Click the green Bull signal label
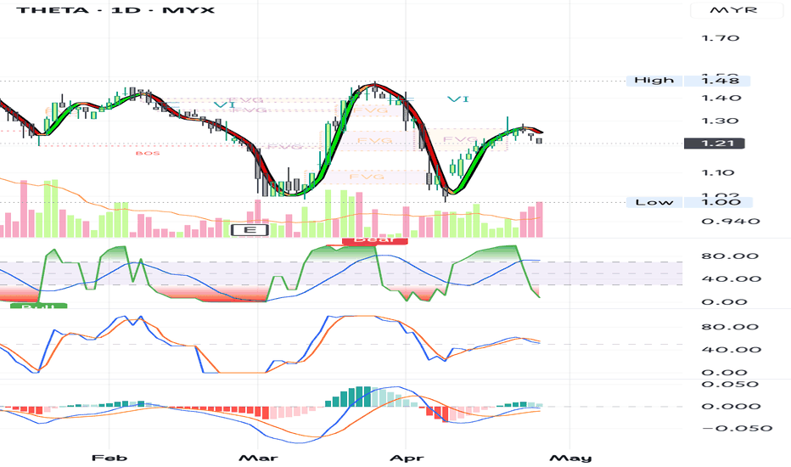The image size is (791, 467). click(x=38, y=306)
